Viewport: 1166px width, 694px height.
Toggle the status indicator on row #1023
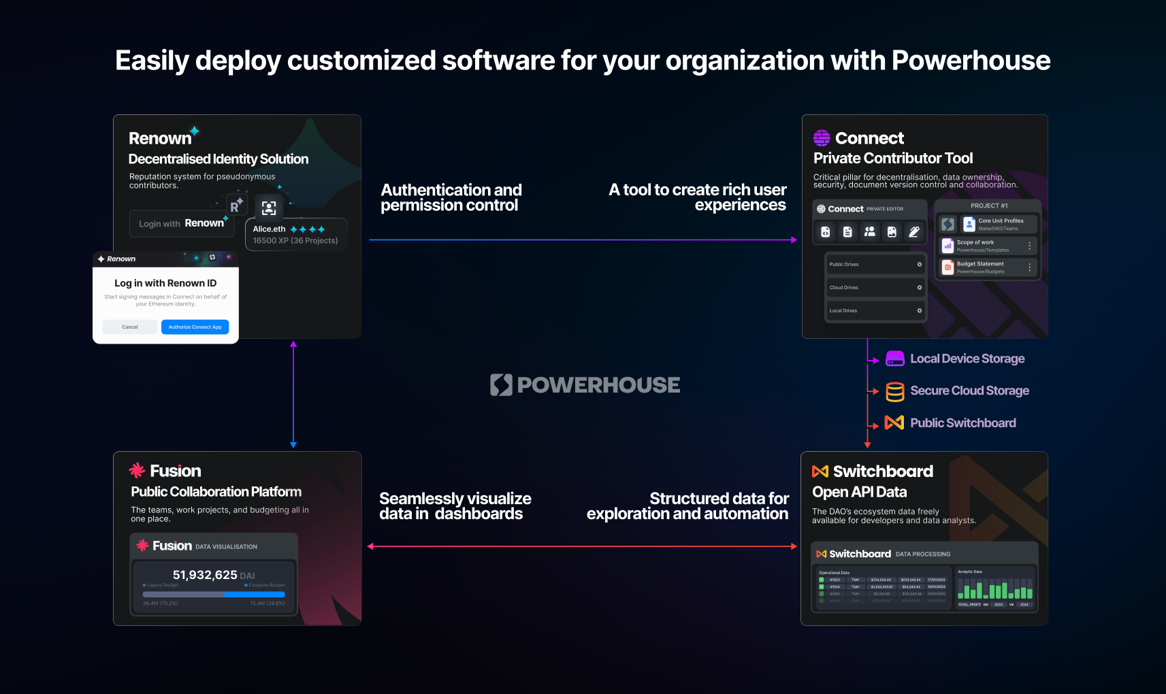click(x=821, y=580)
